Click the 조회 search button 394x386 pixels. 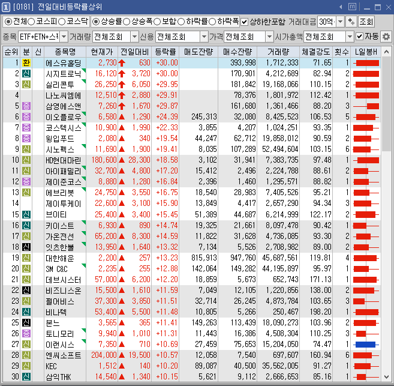pos(366,22)
